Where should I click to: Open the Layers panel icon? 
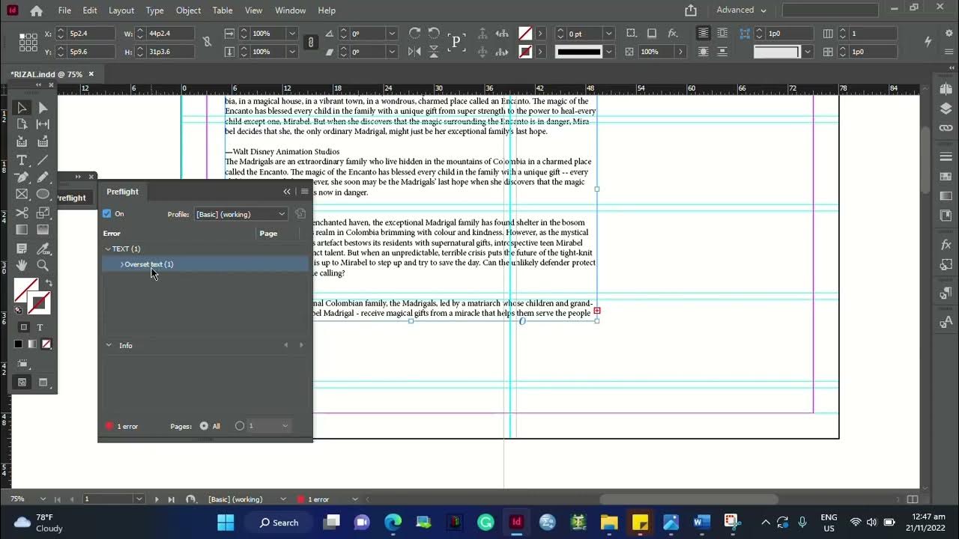(x=946, y=109)
